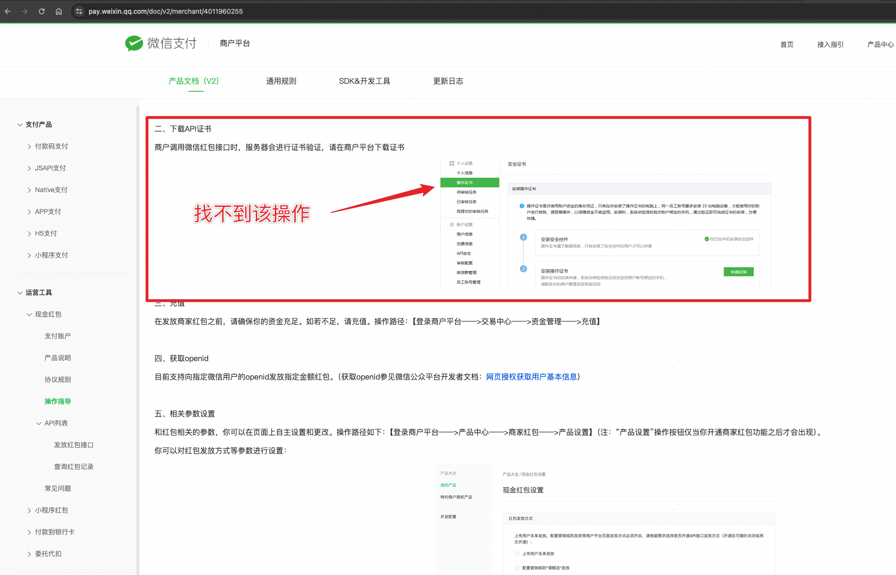Click the 二、下载API证书 heading

tap(183, 129)
